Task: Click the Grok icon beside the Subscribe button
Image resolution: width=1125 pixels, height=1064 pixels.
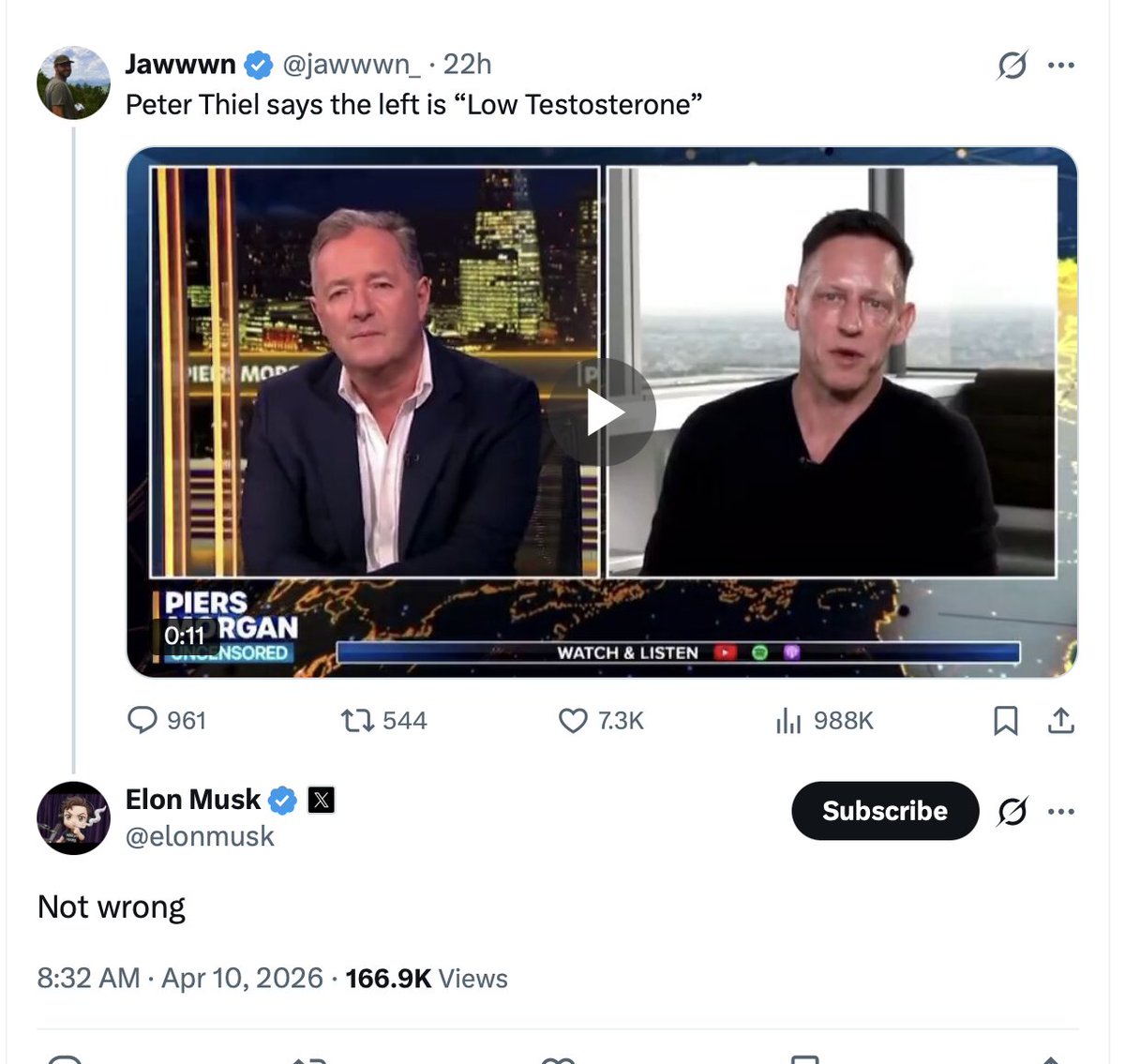Action: click(x=1012, y=811)
